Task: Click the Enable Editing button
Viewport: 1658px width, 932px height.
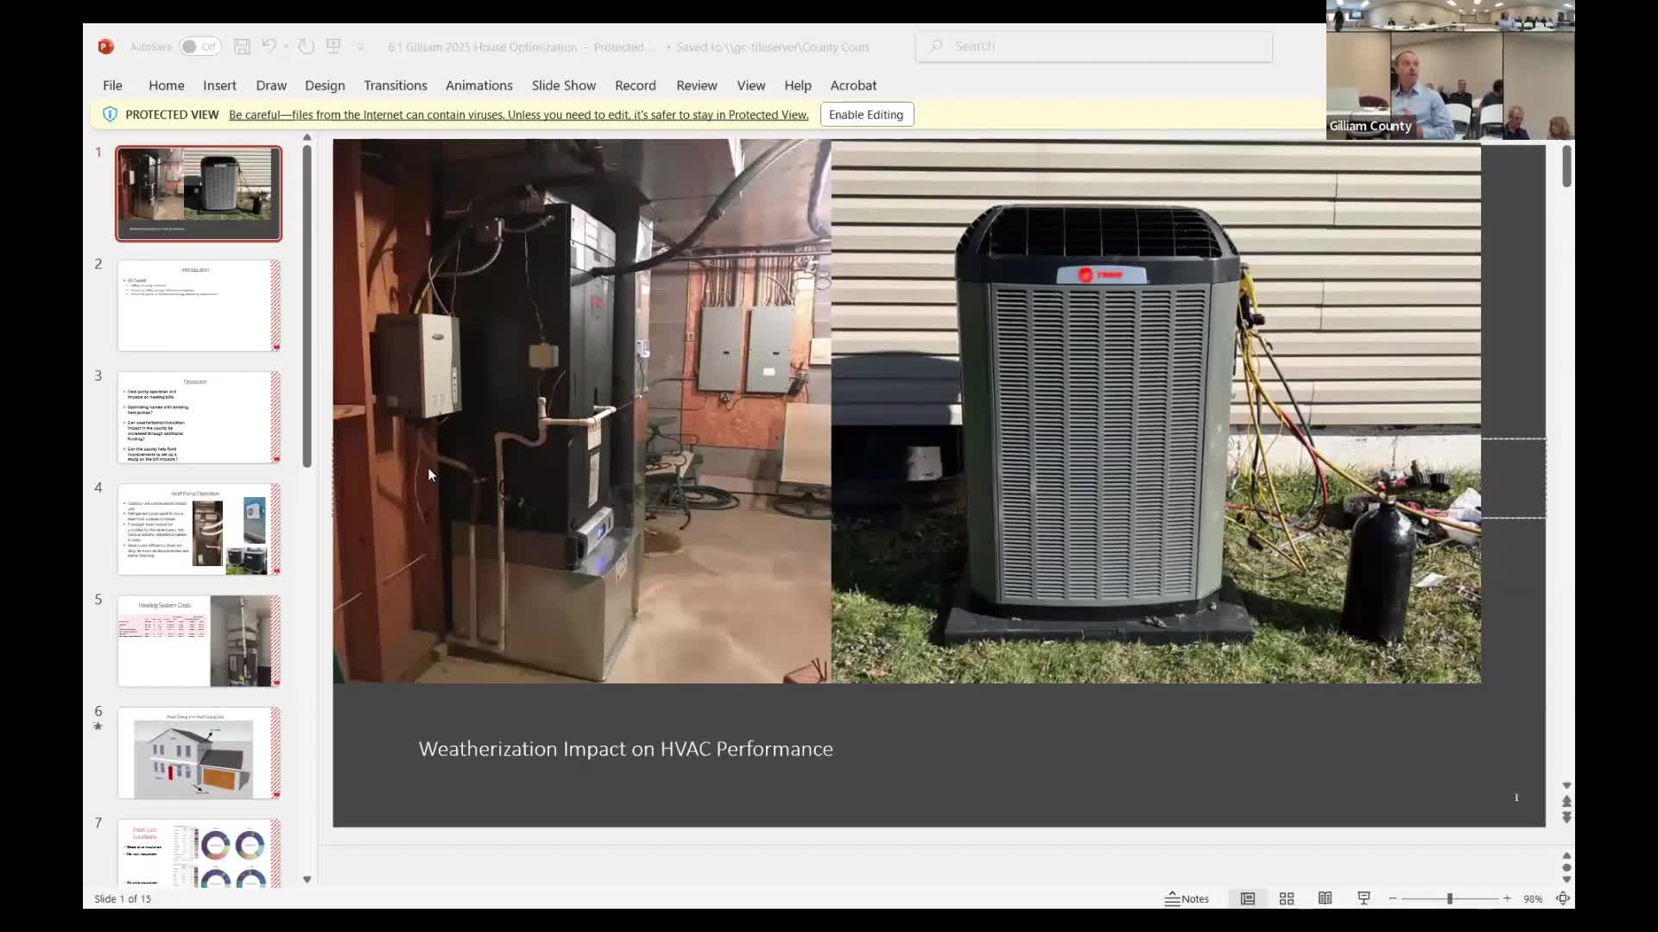Action: (x=866, y=115)
